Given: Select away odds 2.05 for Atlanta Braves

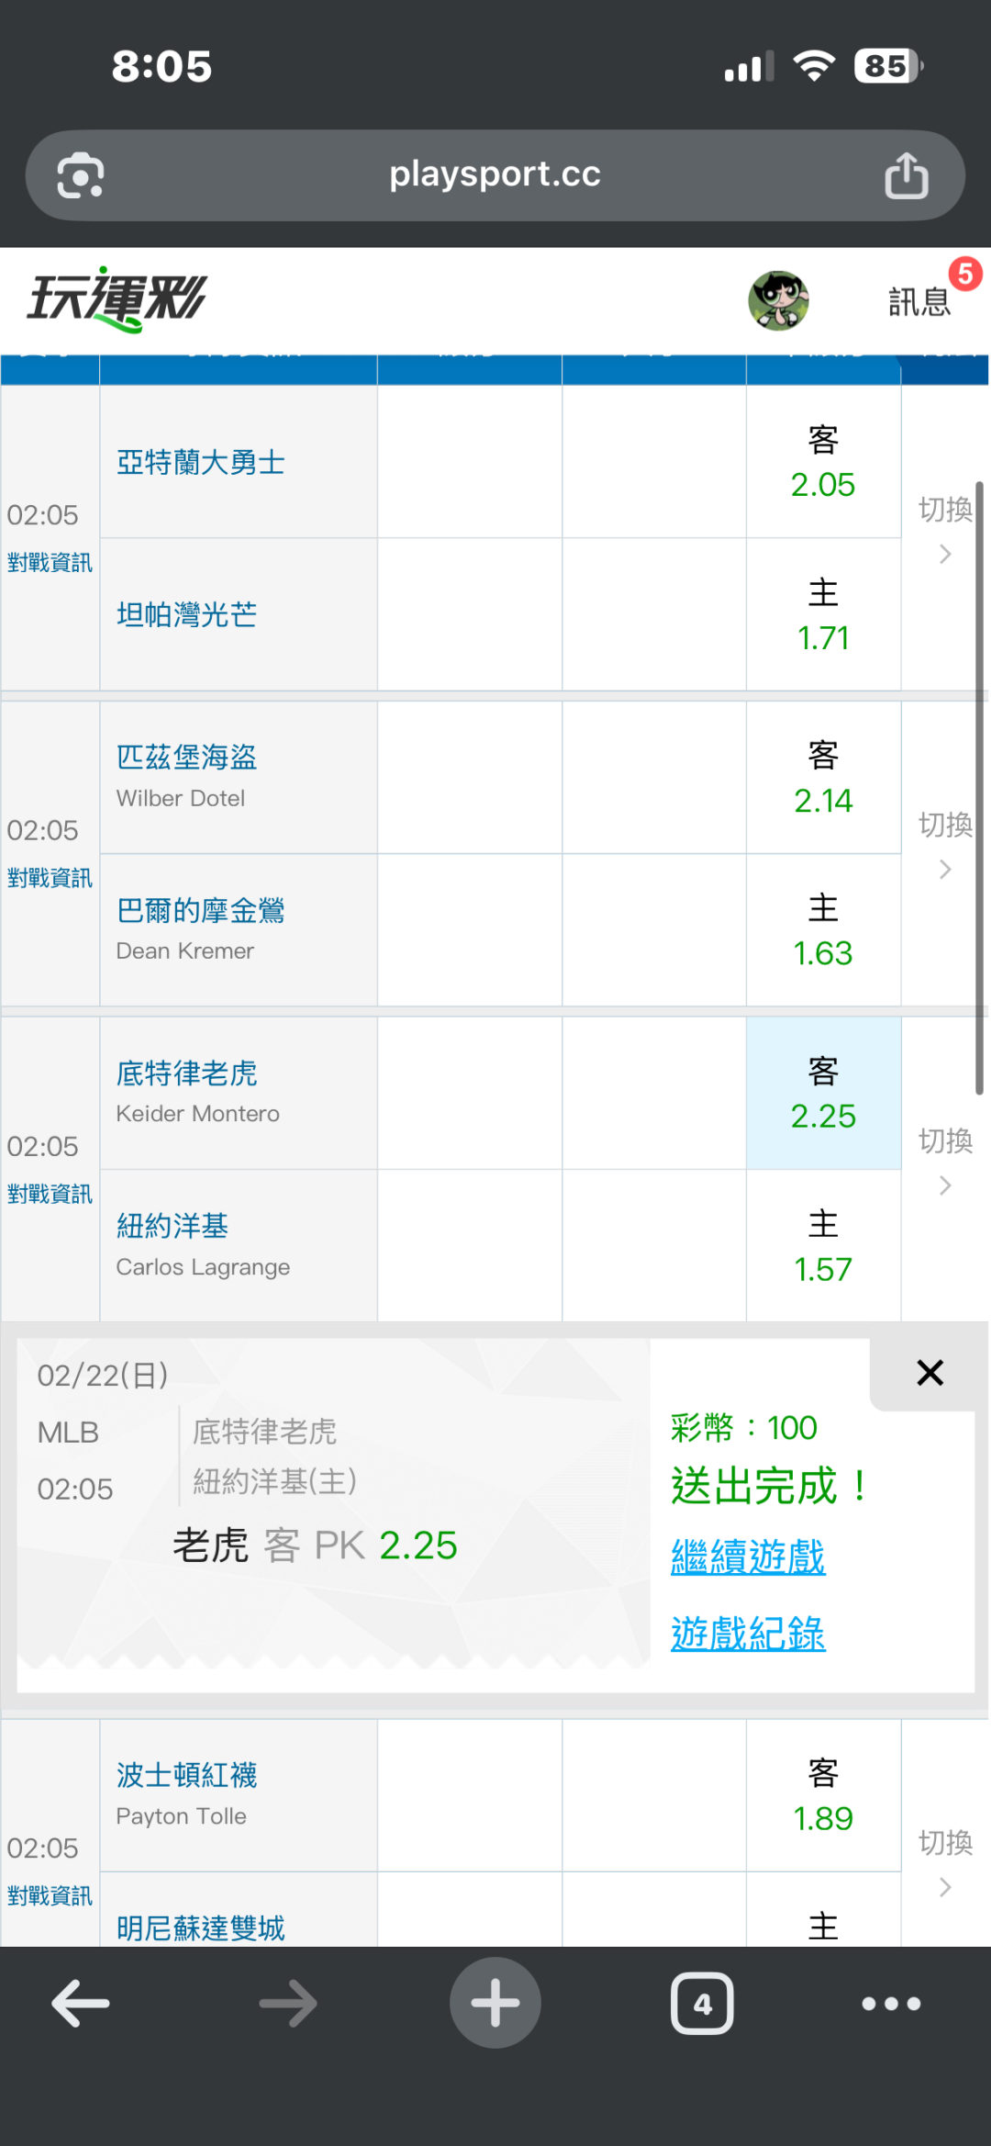Looking at the screenshot, I should click(823, 462).
